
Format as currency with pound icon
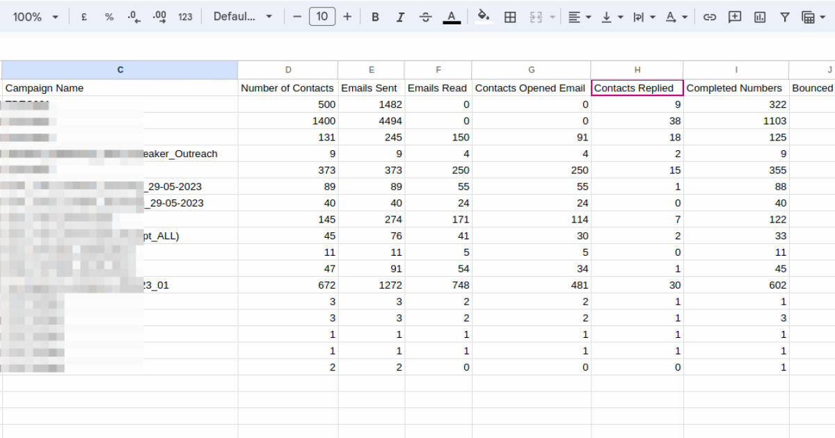84,17
